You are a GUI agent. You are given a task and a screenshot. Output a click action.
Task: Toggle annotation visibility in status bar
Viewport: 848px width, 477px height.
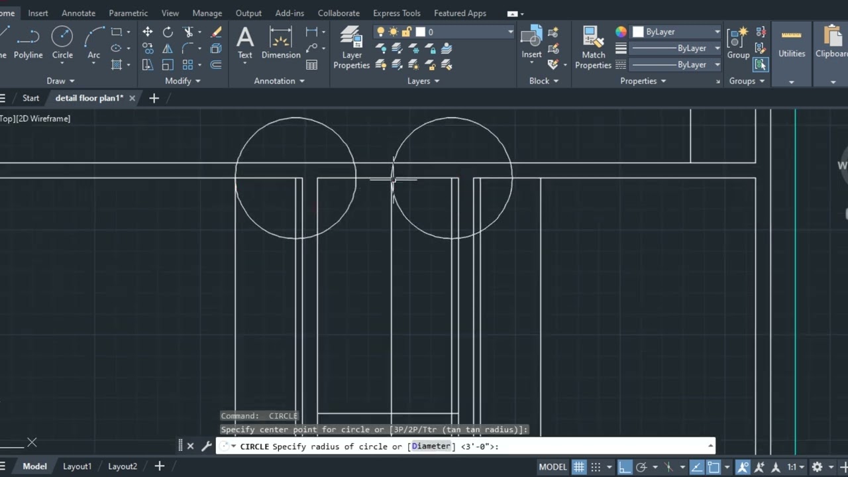743,466
